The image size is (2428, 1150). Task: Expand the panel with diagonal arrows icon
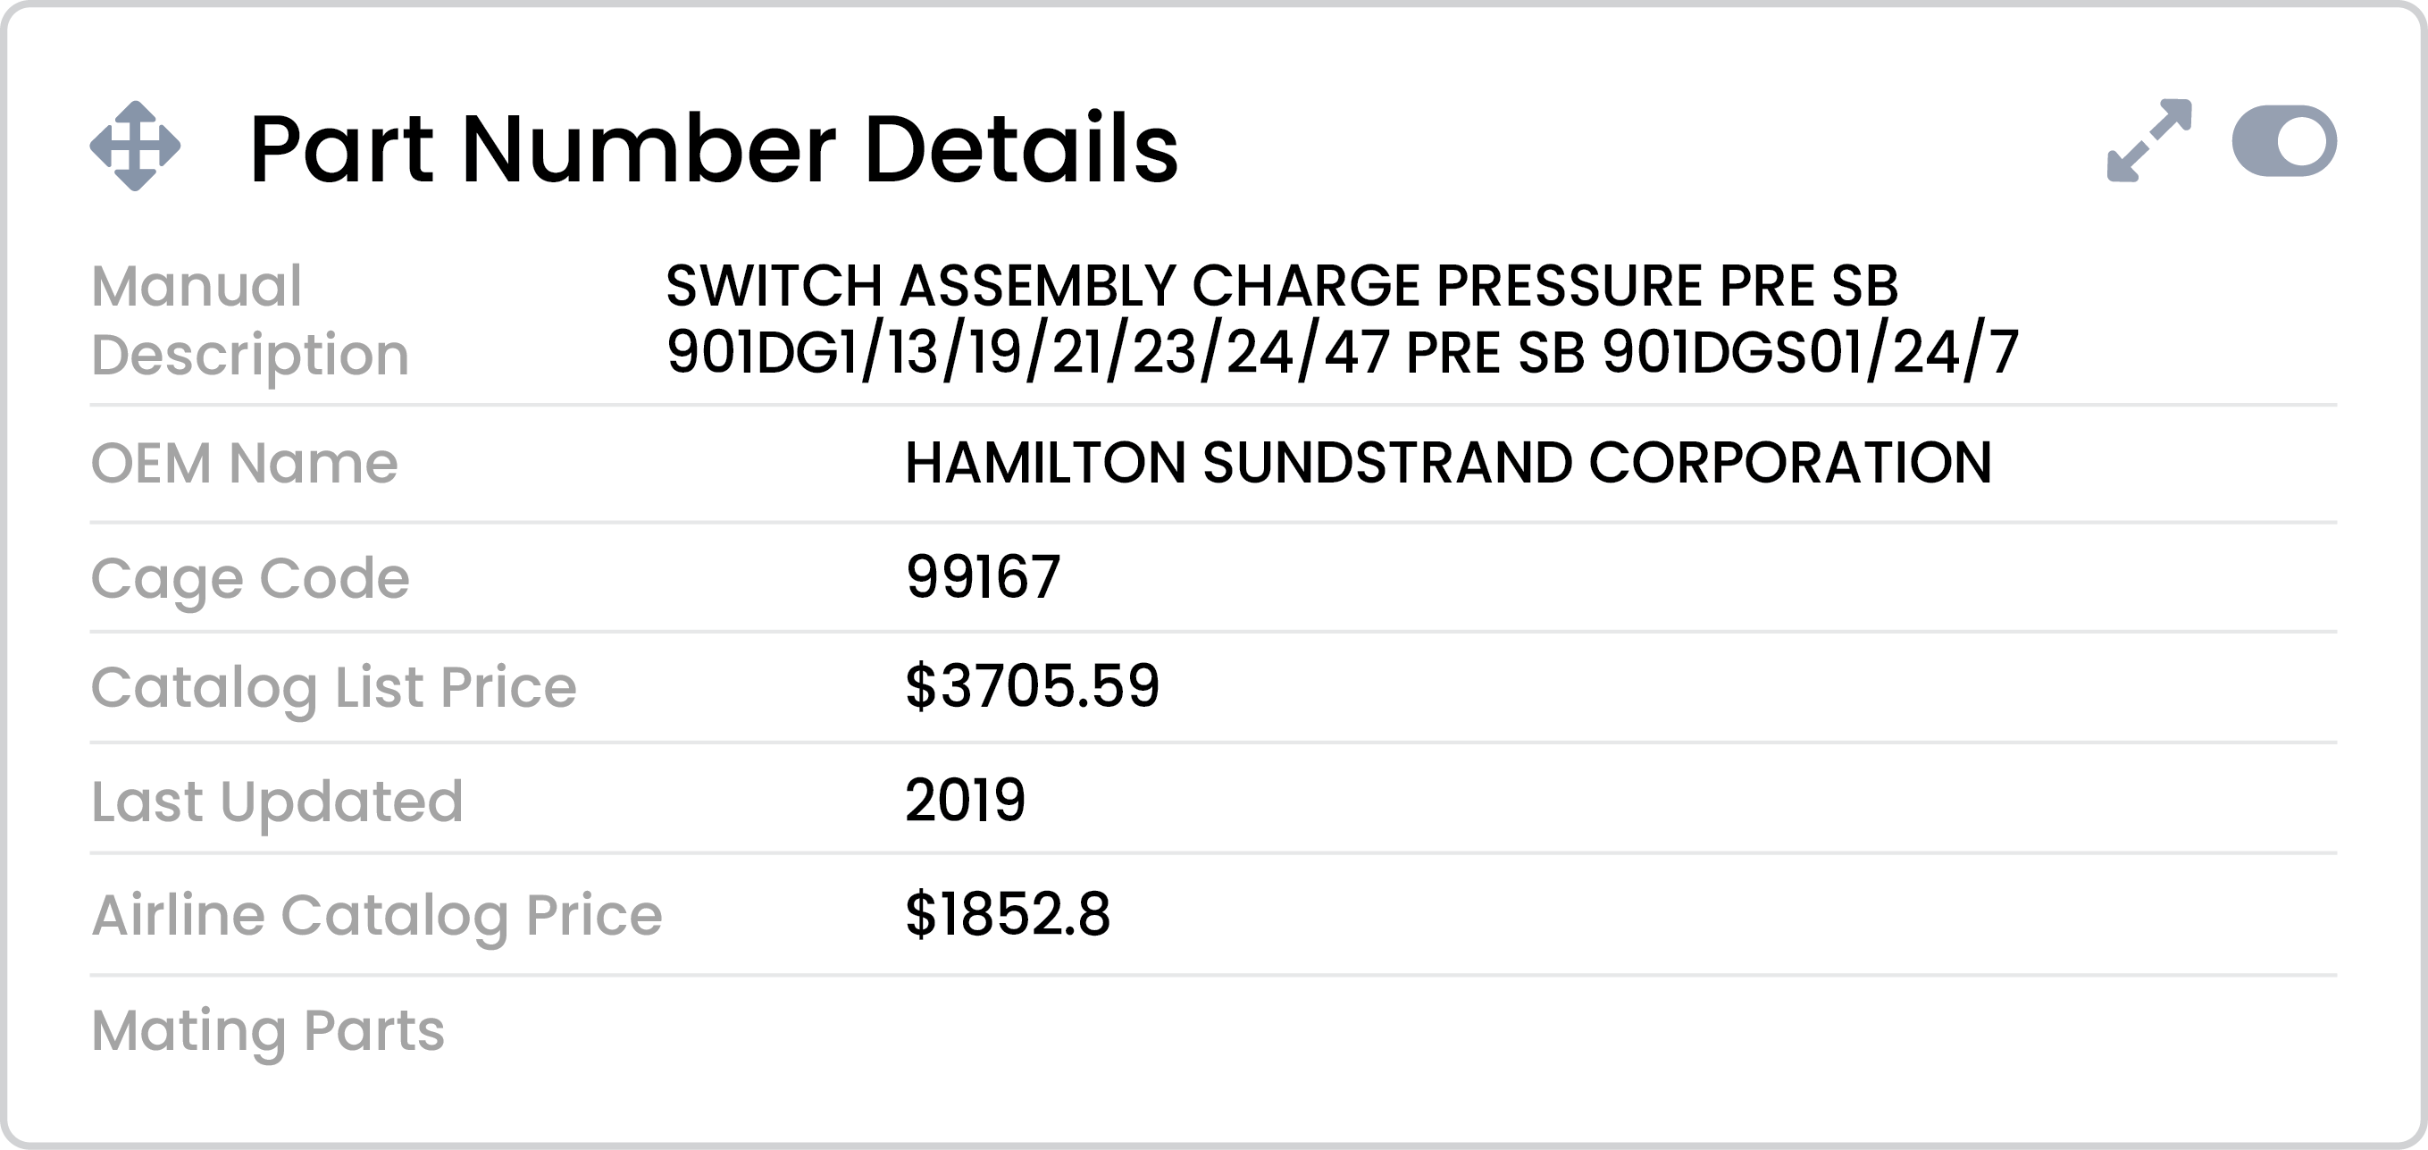point(2149,140)
